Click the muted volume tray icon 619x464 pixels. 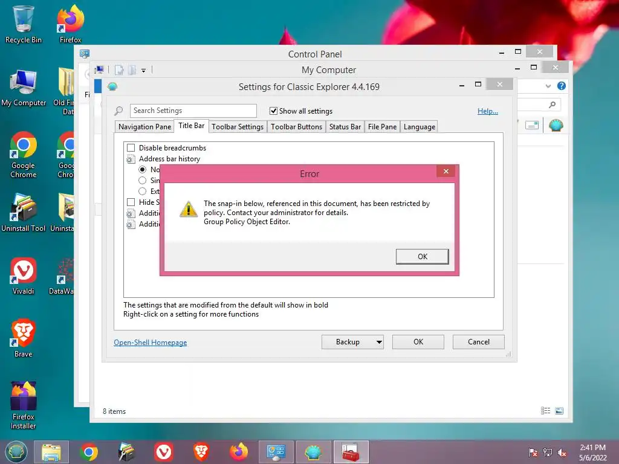click(562, 453)
